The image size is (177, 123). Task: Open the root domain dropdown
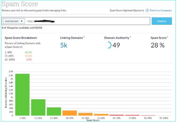(14, 21)
